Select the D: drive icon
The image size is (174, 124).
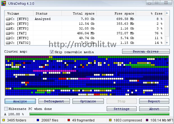click(8, 24)
